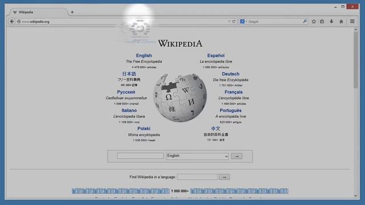
Task: Click 'Die freie Enzyklopädie' text
Action: click(230, 80)
